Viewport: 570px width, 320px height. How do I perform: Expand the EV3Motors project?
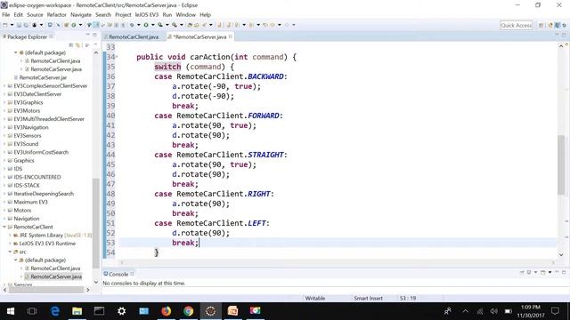click(4, 110)
